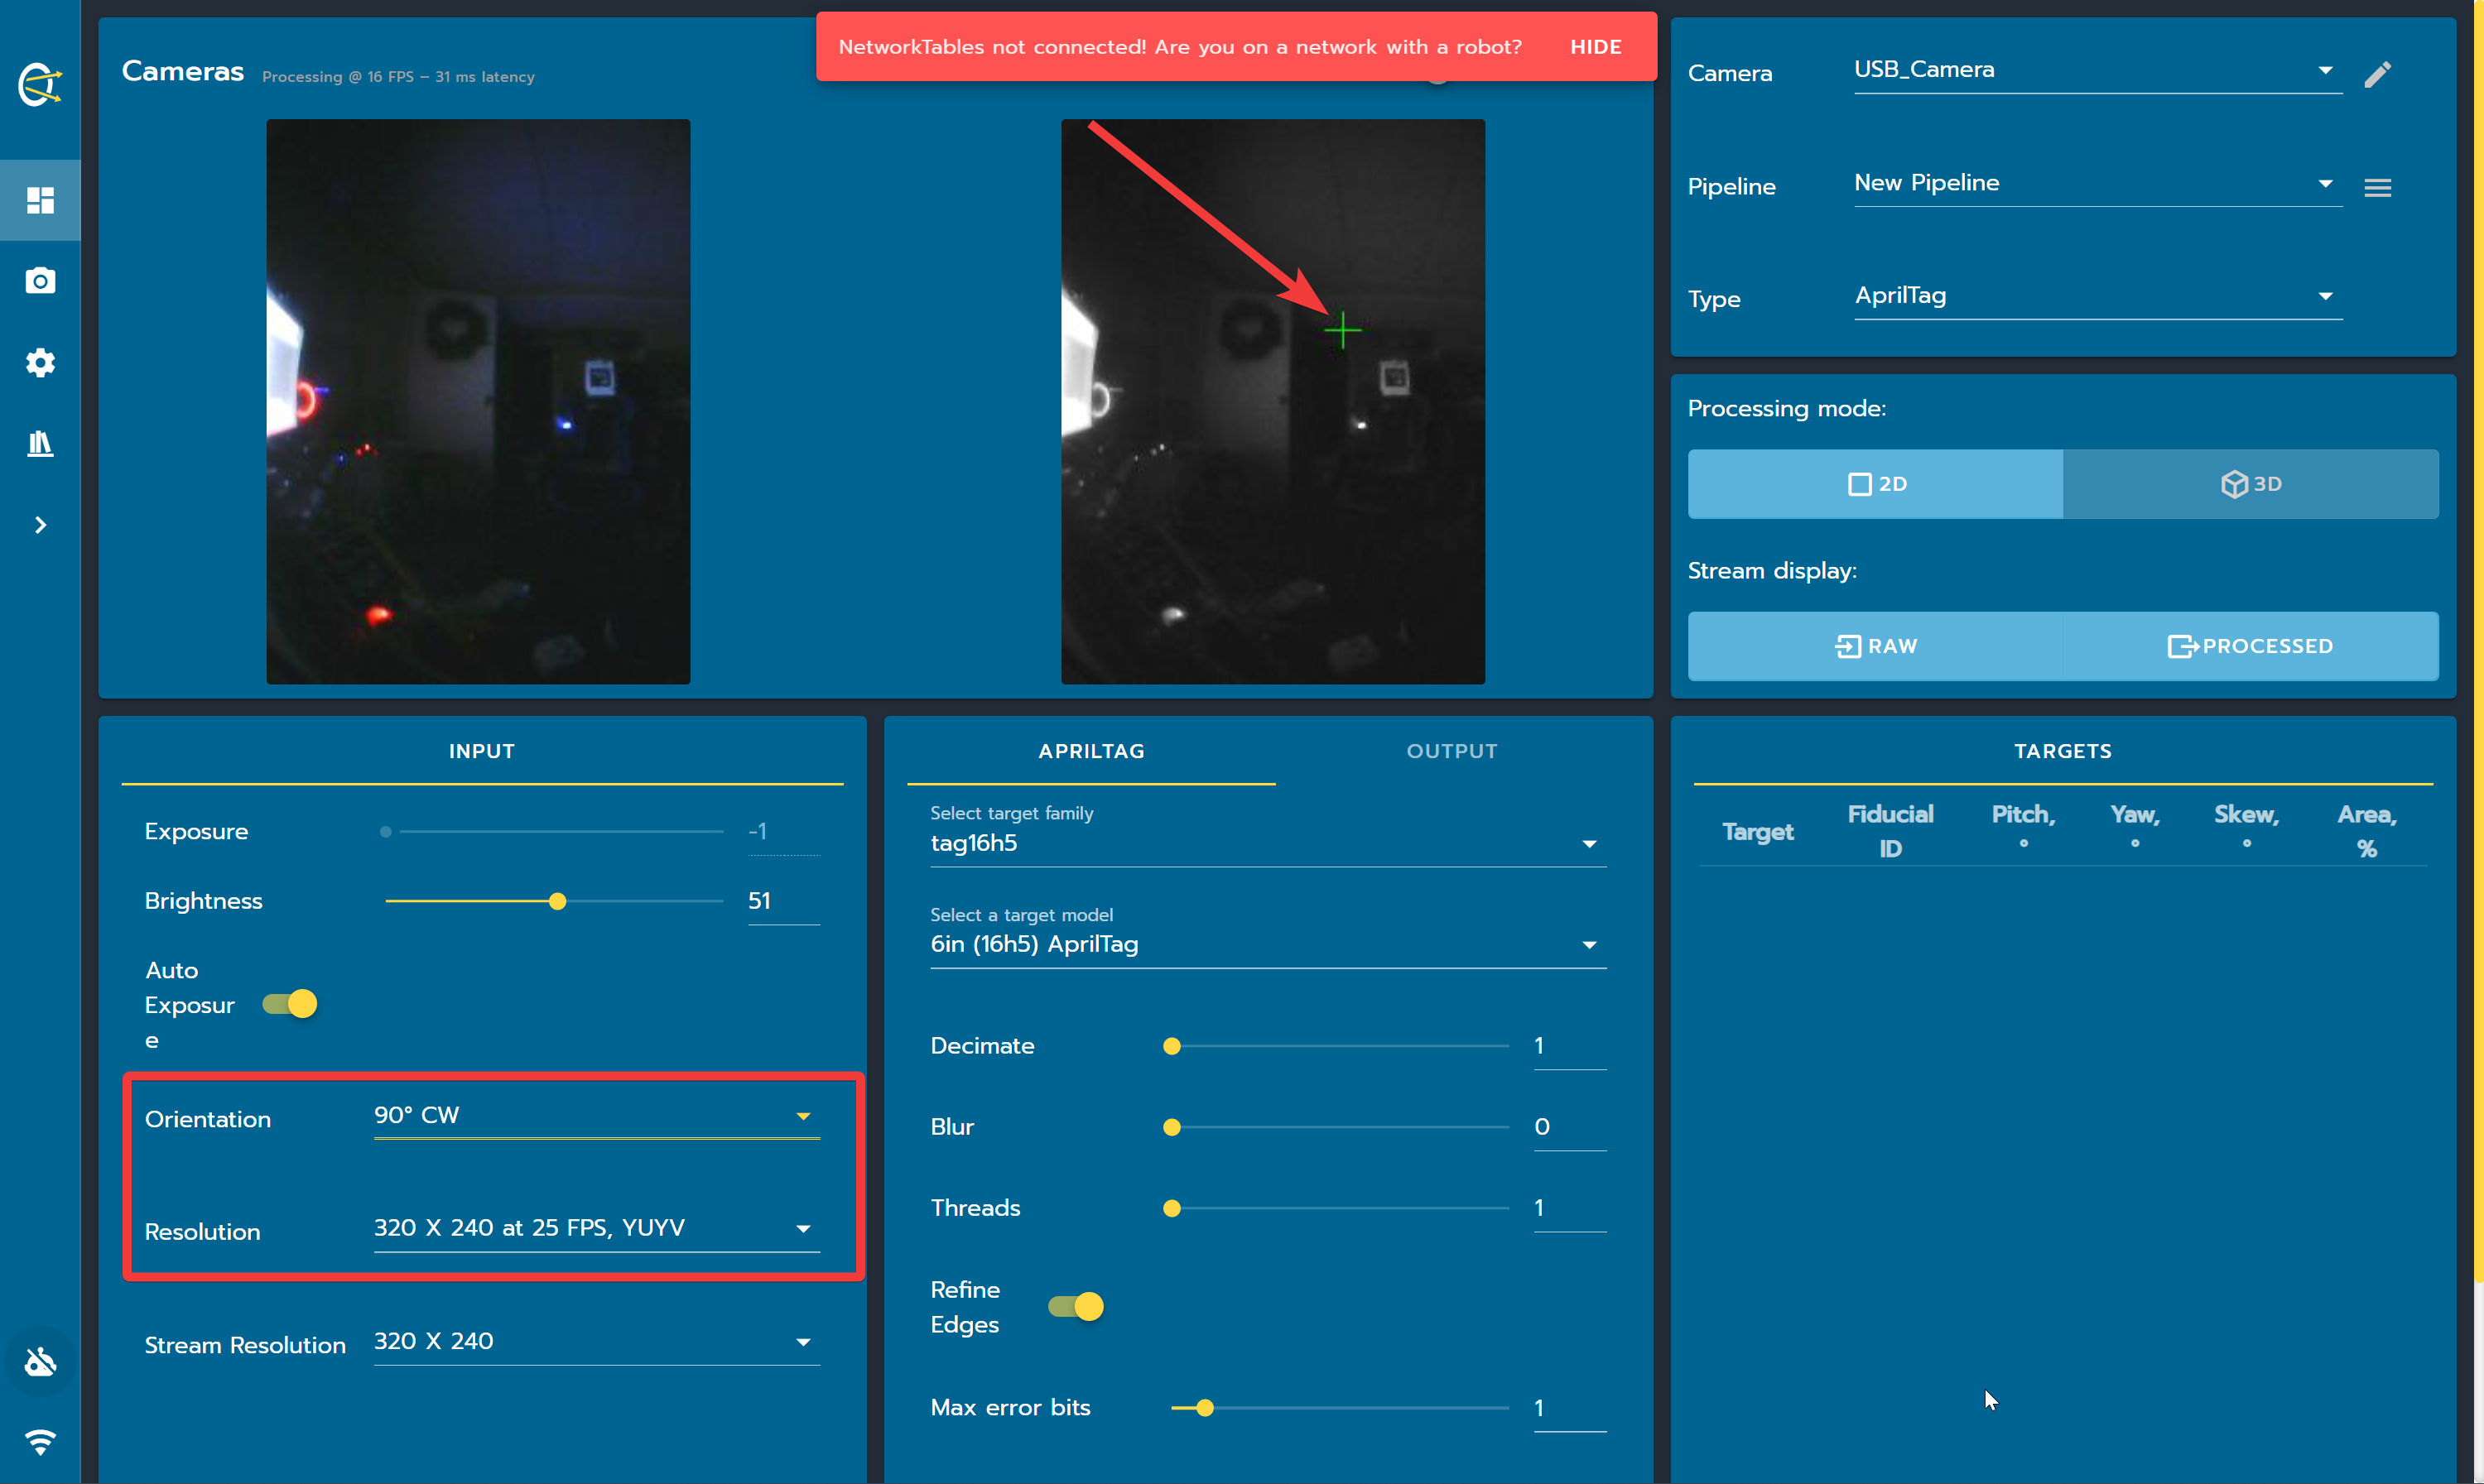Click the WiFi status icon at bottom left
The height and width of the screenshot is (1484, 2484).
coord(40,1442)
